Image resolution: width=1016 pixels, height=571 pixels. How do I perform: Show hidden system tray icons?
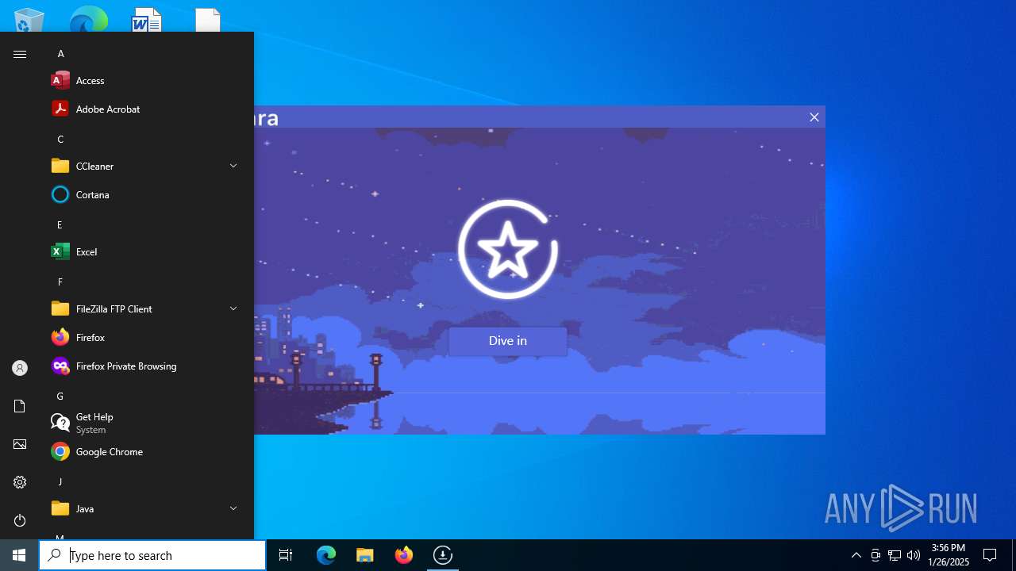click(856, 555)
